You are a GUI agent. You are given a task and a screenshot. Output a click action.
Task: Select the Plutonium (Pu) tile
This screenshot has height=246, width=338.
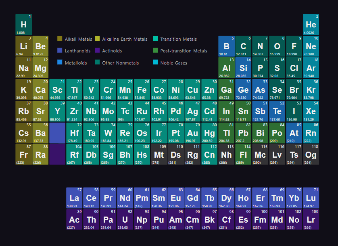(x=159, y=220)
